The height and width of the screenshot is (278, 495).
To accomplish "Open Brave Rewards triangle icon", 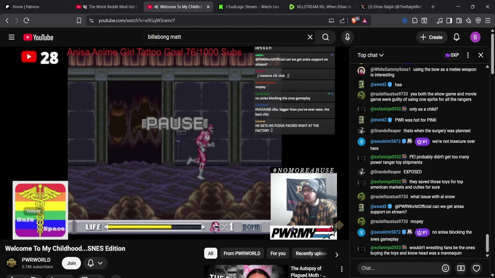I will [365, 20].
